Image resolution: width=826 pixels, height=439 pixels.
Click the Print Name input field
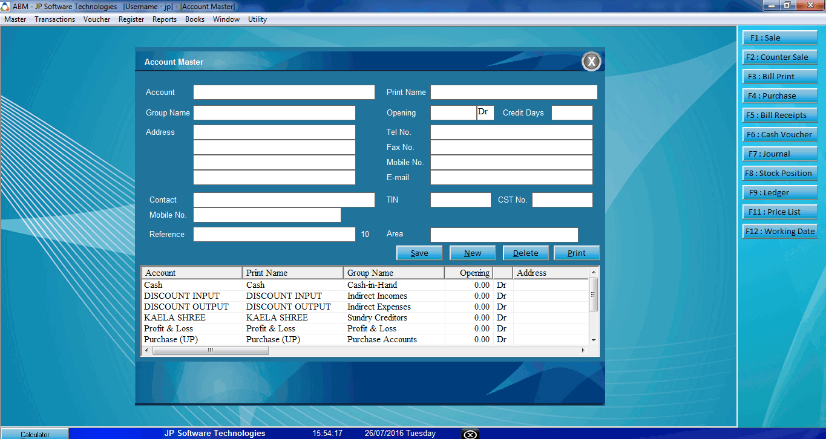click(x=514, y=92)
